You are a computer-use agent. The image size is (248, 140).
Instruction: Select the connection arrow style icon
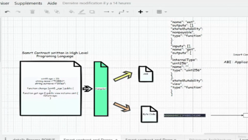coord(107,12)
